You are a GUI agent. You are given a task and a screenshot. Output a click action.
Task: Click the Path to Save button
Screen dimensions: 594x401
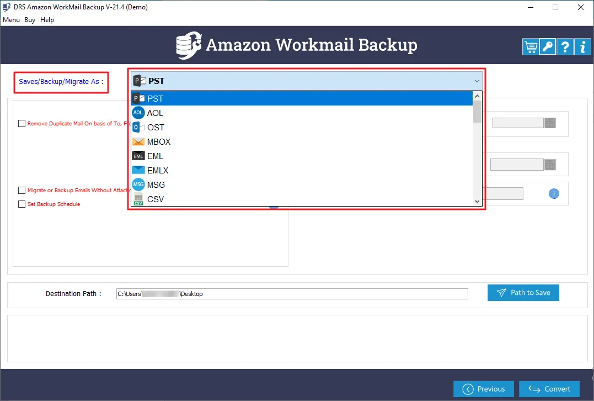pos(523,293)
